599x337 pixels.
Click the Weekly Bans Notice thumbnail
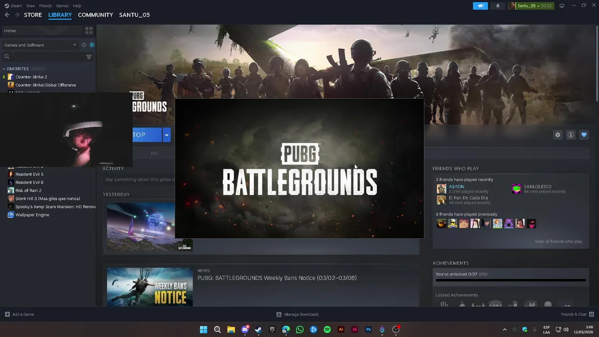(150, 287)
